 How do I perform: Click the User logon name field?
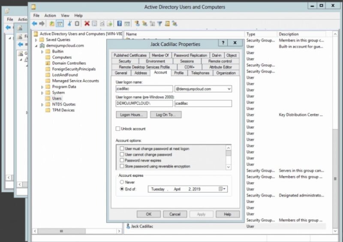pos(144,89)
